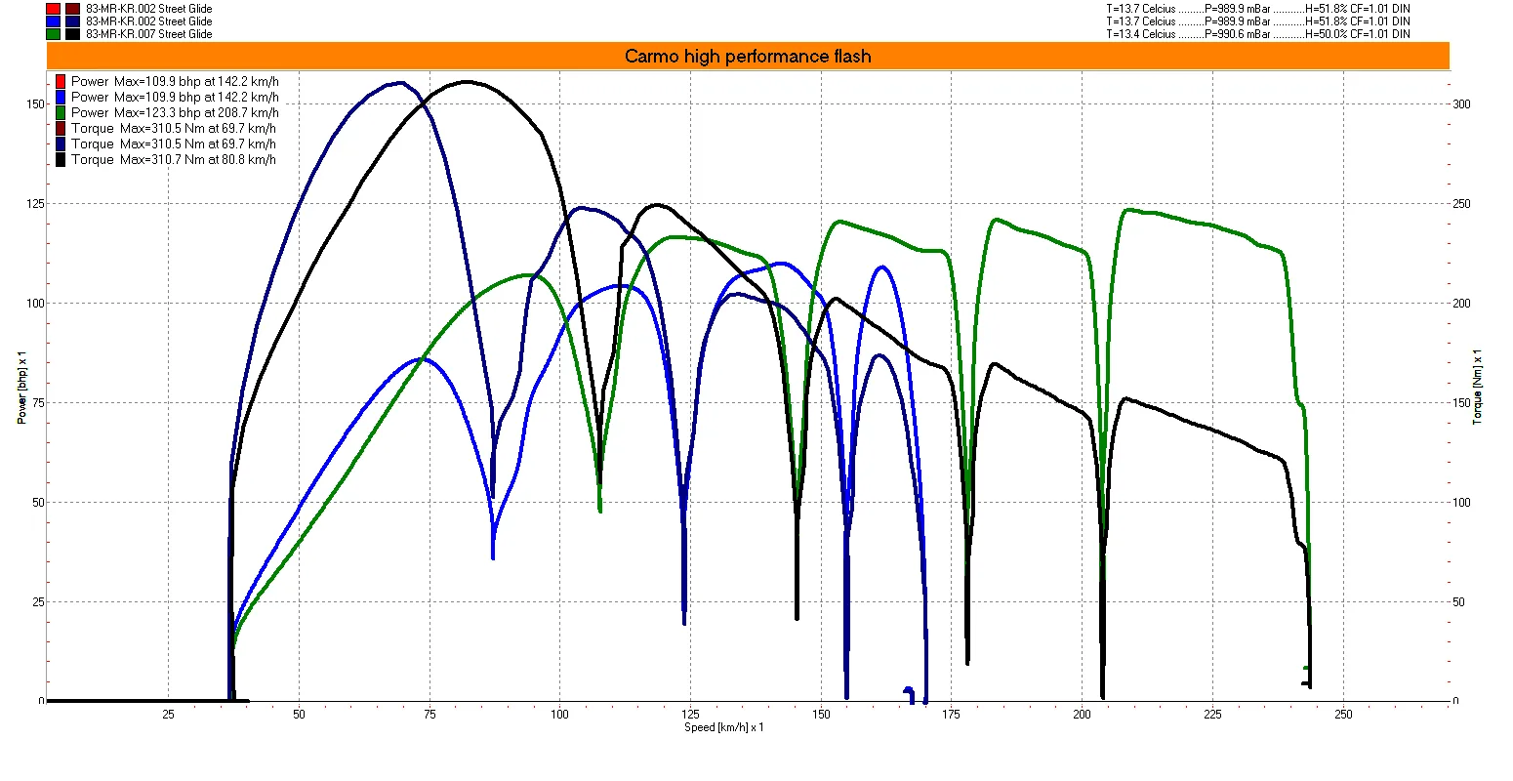This screenshot has width=1513, height=781.
Task: Pick the black swatch next to Torque Max=310.7 Nm
Action: click(61, 159)
